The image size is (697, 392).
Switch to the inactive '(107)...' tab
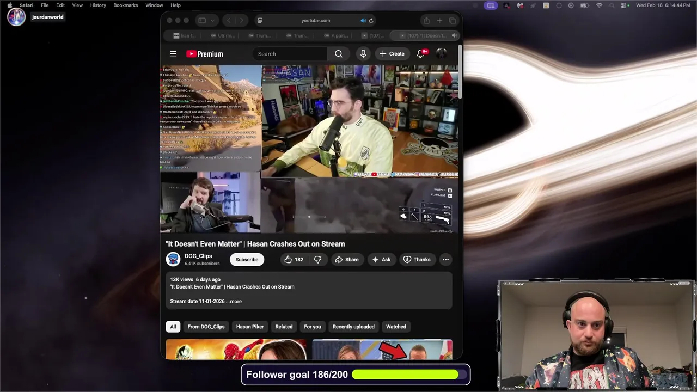pos(372,35)
